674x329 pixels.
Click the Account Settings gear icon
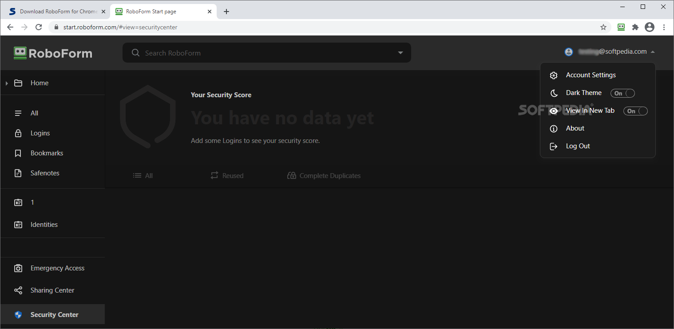(554, 75)
